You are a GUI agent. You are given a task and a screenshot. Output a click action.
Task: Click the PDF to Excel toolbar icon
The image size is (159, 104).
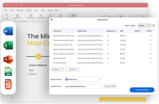coord(41,16)
